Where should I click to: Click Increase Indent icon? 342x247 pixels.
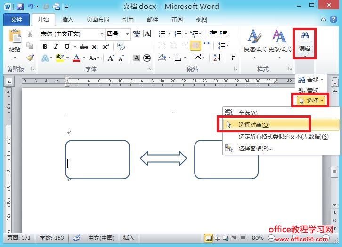[x=224, y=33]
